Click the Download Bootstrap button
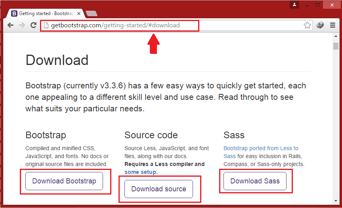Screen dimensions: 342x208 [x=64, y=181]
